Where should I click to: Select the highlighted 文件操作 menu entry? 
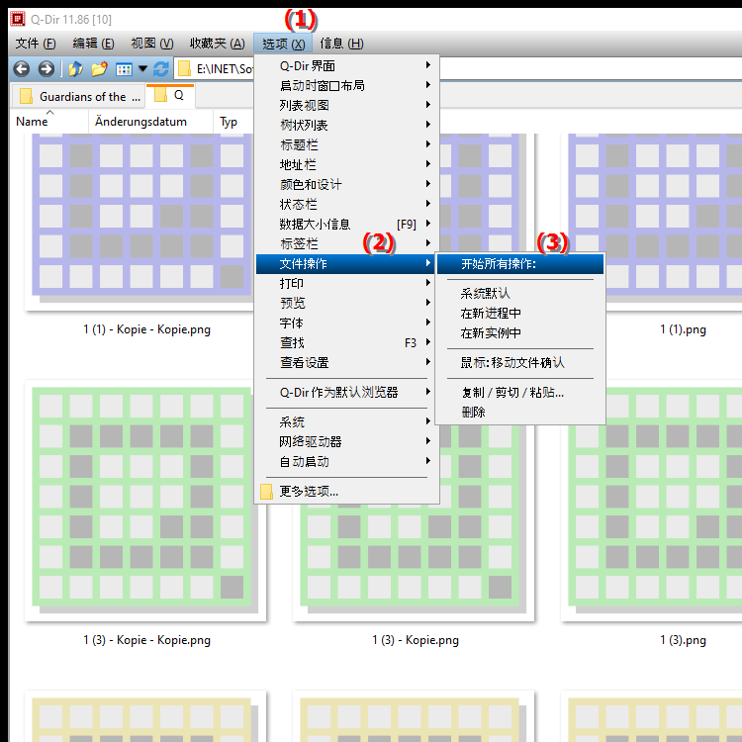pos(346,264)
